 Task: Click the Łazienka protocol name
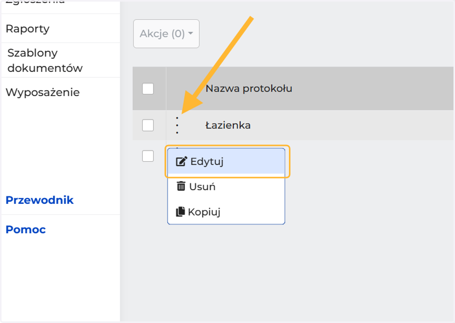tap(228, 125)
